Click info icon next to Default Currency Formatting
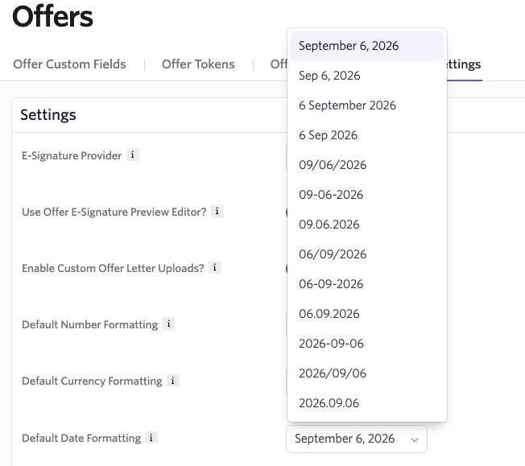This screenshot has height=466, width=525. 173,381
